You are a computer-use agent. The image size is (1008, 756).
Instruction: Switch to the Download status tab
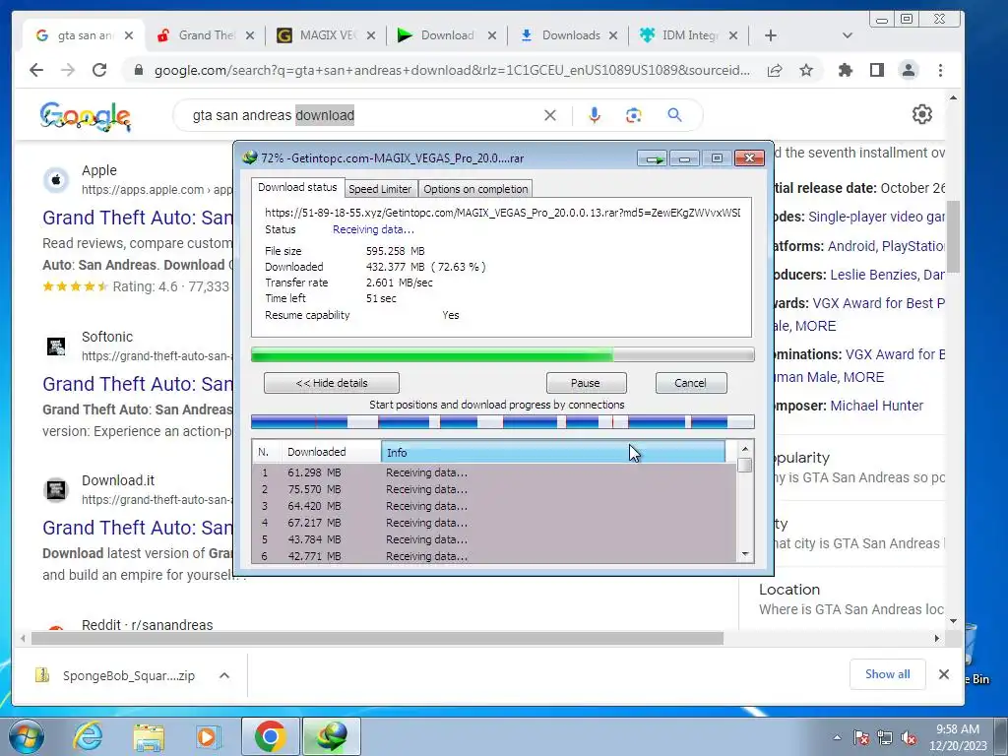297,187
